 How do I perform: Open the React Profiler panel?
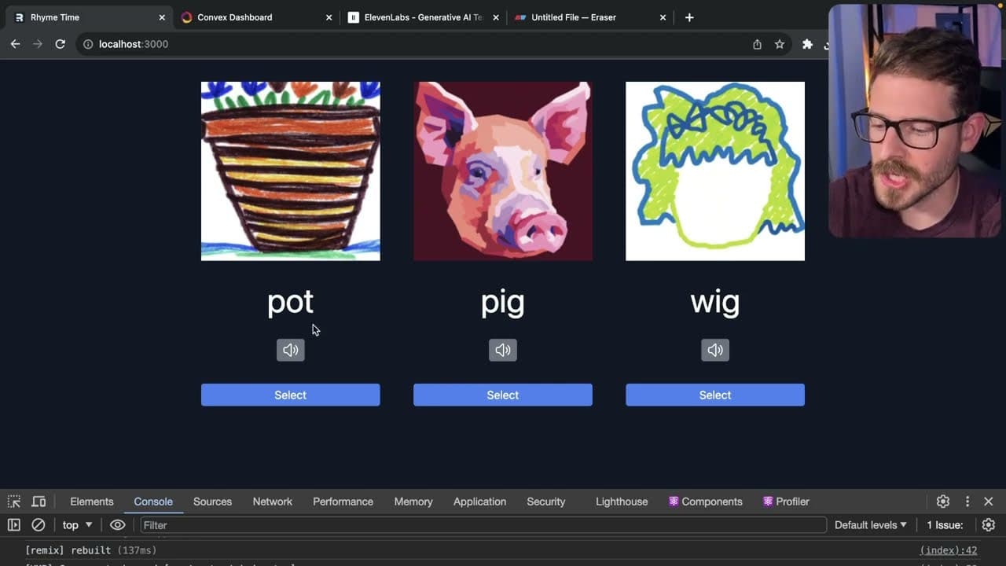click(x=786, y=502)
